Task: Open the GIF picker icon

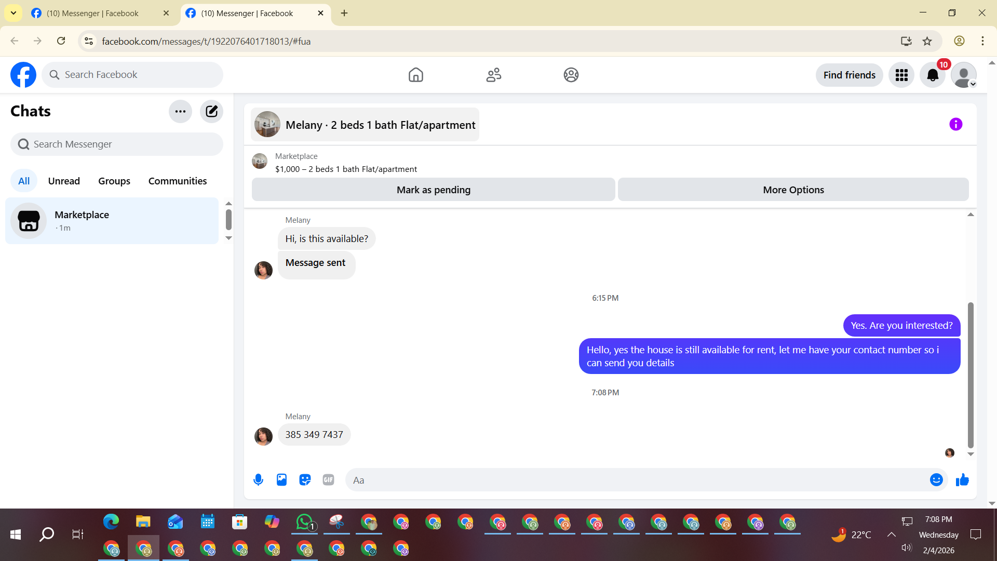Action: point(328,480)
